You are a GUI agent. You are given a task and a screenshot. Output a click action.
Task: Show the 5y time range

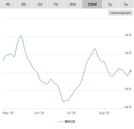coord(126,4)
